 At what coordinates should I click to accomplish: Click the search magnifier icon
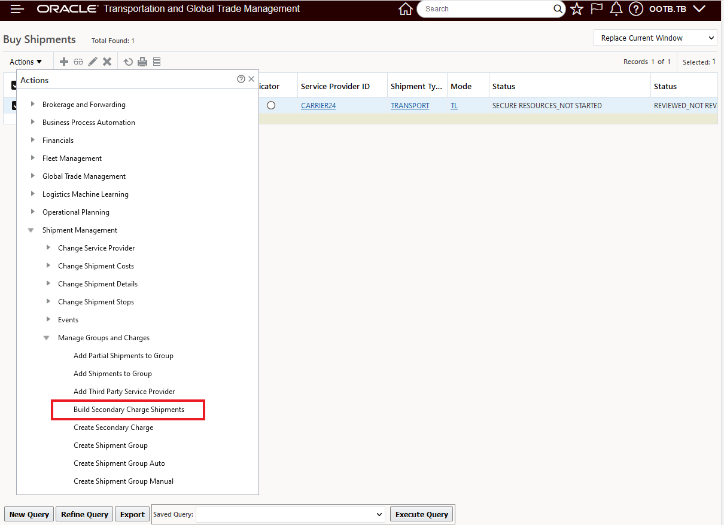[x=558, y=9]
